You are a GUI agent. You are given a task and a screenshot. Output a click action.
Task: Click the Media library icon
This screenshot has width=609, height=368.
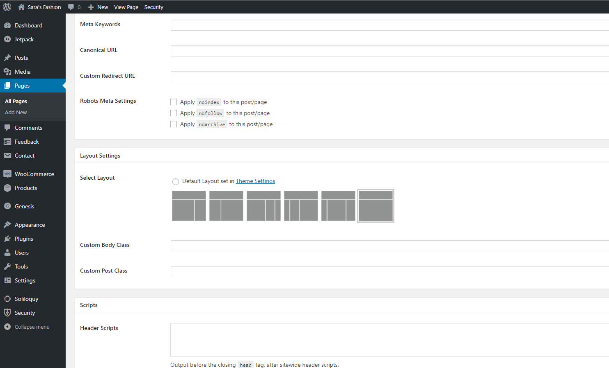[x=7, y=72]
